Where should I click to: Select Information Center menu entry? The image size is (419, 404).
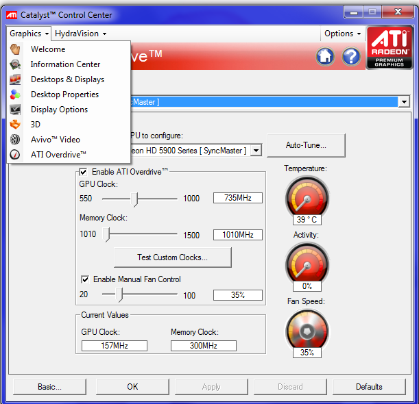pos(69,64)
